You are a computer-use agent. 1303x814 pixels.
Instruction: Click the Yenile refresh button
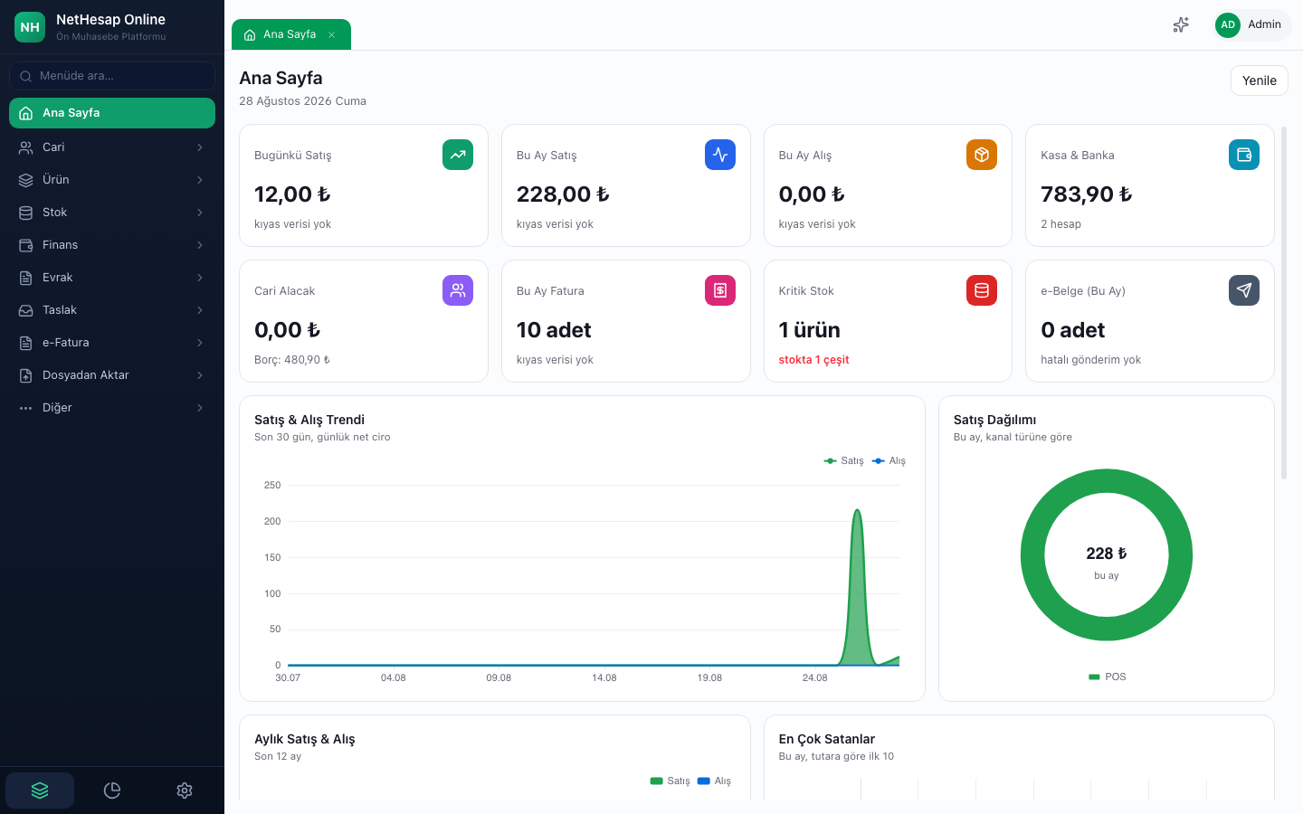coord(1259,80)
